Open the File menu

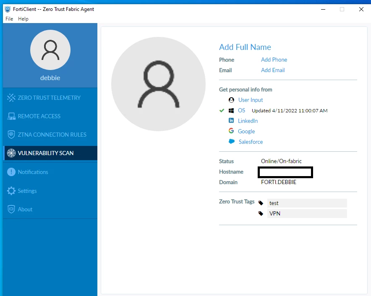pos(9,19)
